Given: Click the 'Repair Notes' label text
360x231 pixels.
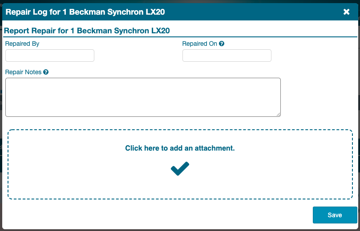Looking at the screenshot, I should 23,72.
